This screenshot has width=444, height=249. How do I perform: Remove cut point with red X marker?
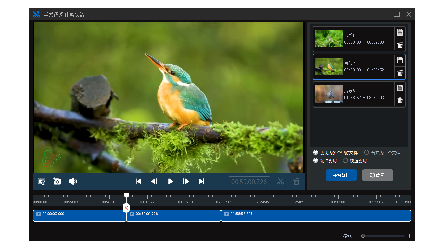126,208
